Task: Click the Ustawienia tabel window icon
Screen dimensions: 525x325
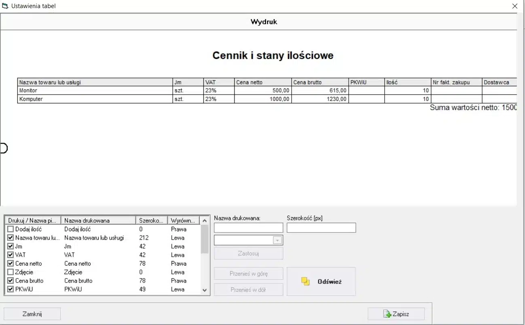Action: [5, 6]
